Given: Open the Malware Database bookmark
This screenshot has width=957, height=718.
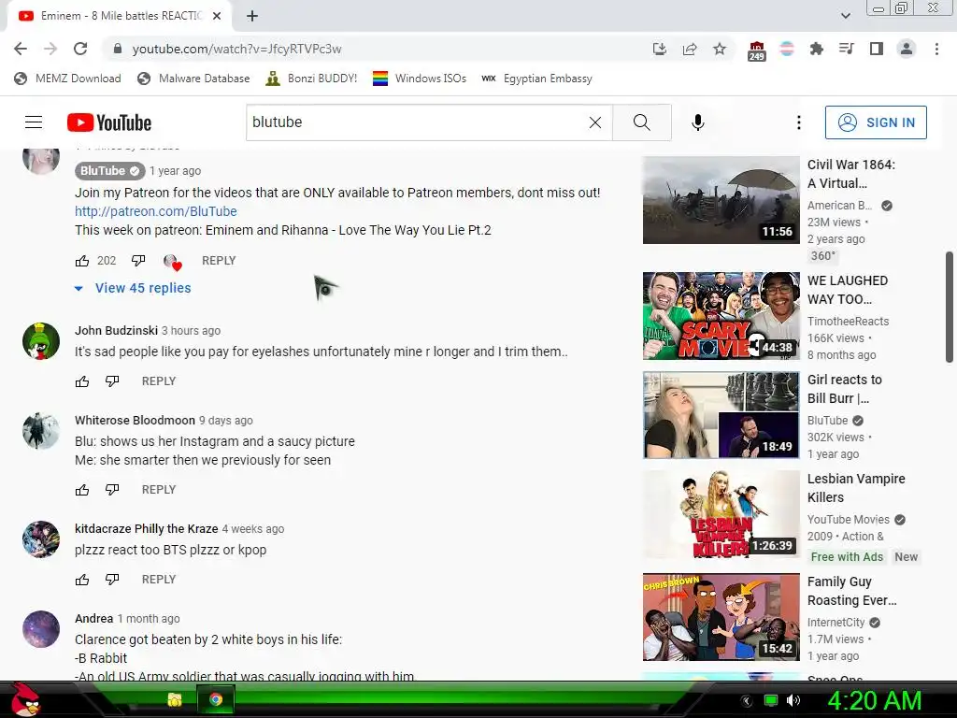Looking at the screenshot, I should coord(193,79).
